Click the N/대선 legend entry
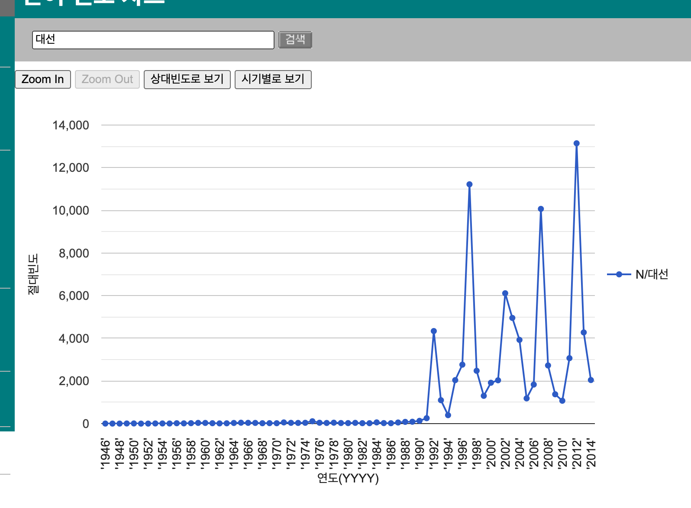This screenshot has width=691, height=508. [x=638, y=274]
